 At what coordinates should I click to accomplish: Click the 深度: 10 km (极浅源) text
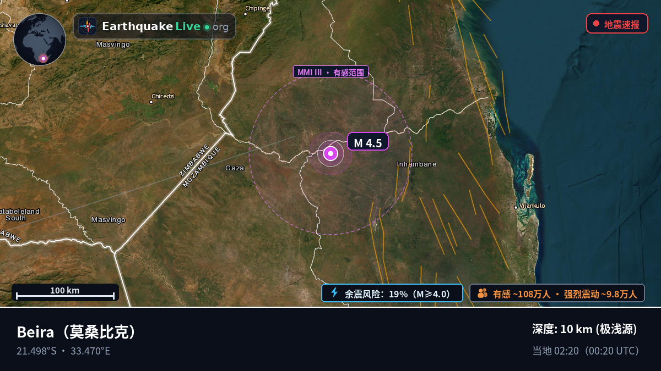[x=584, y=329]
